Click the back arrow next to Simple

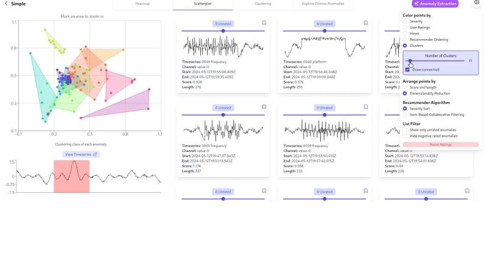(5, 4)
